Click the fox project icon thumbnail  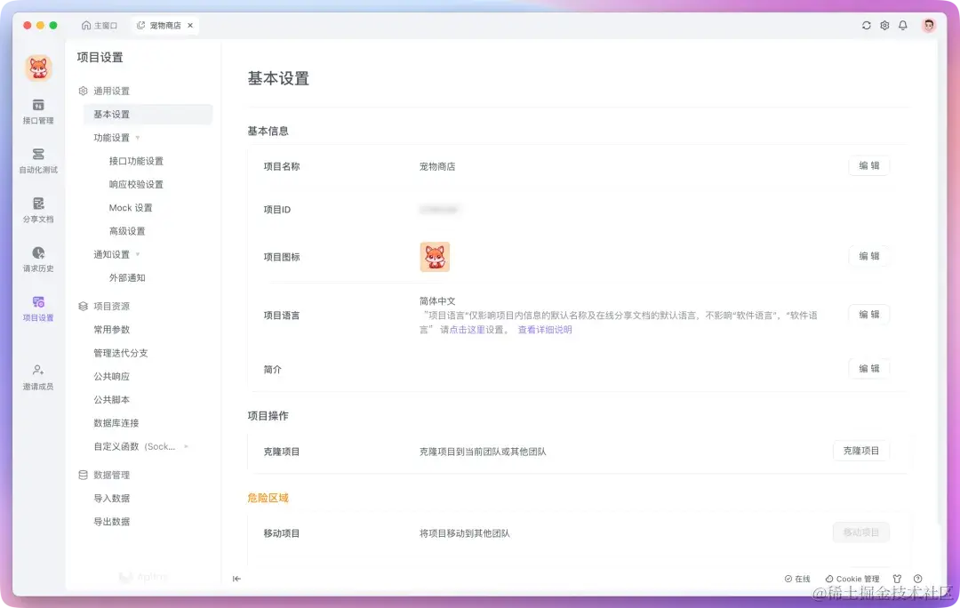pos(435,256)
